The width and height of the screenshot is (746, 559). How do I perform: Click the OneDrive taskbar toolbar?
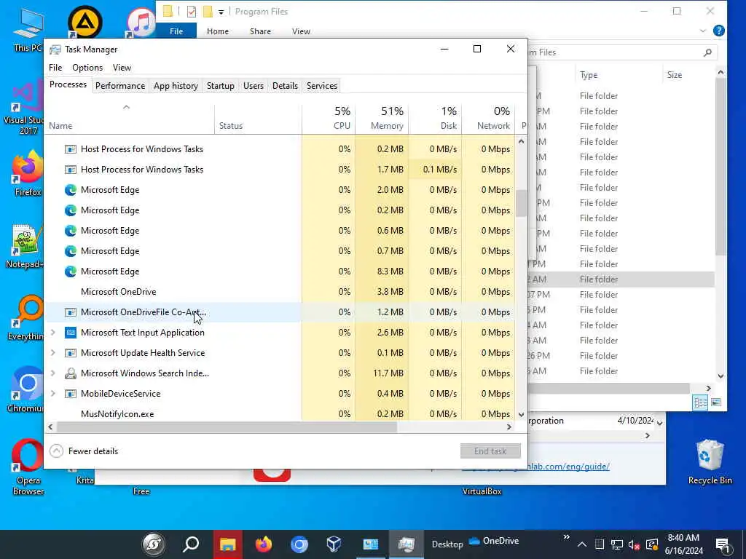coord(493,541)
